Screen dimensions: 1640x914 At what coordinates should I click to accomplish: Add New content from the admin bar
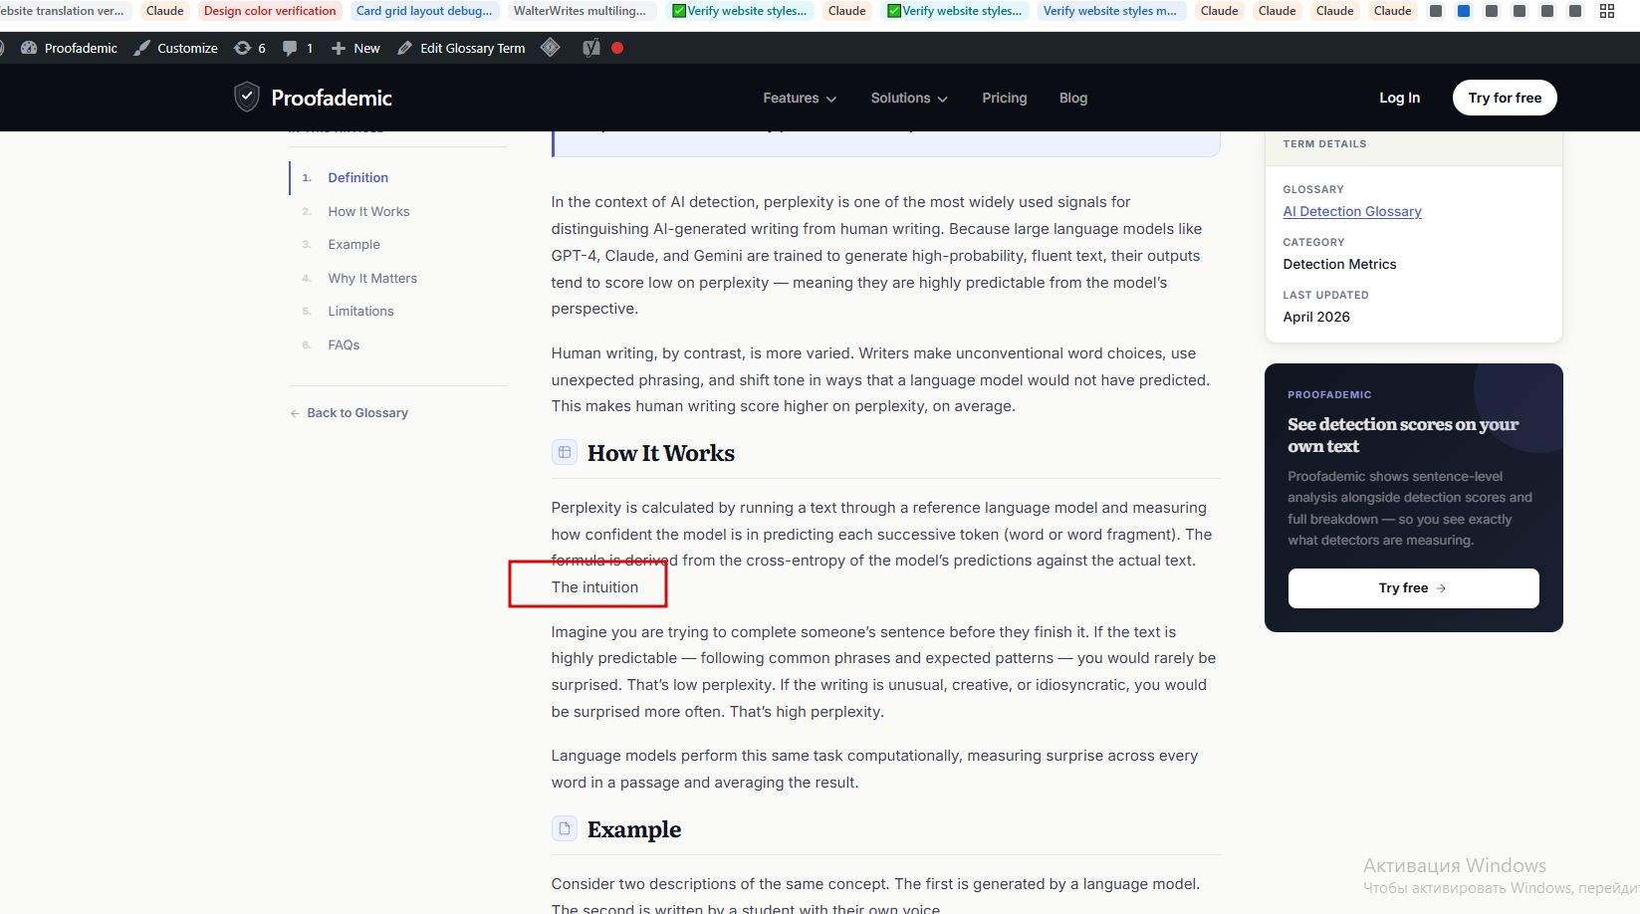pos(355,48)
